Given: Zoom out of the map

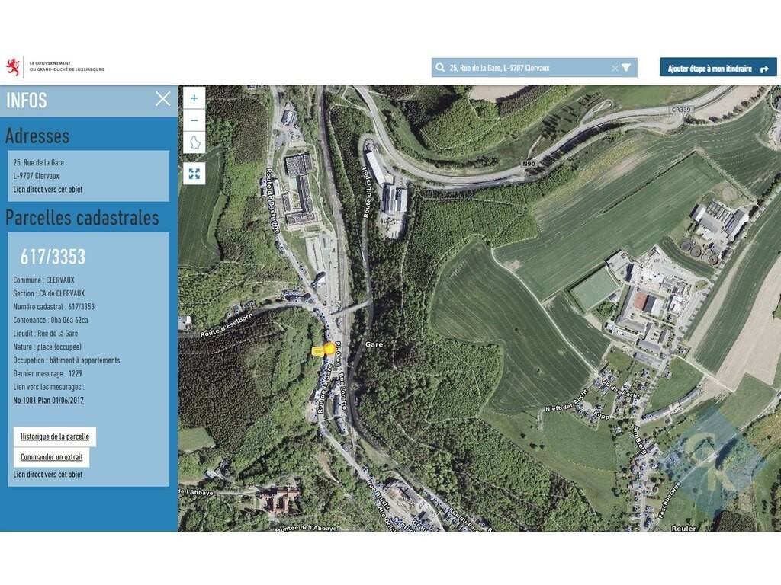Looking at the screenshot, I should click(x=194, y=120).
